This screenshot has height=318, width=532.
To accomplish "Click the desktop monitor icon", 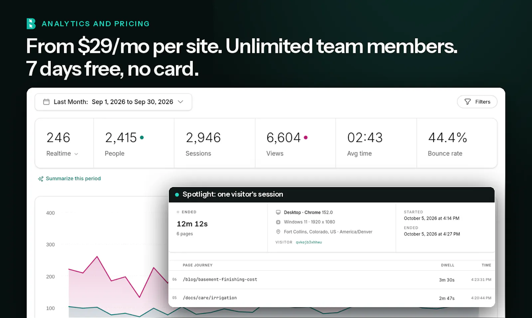I will 278,212.
